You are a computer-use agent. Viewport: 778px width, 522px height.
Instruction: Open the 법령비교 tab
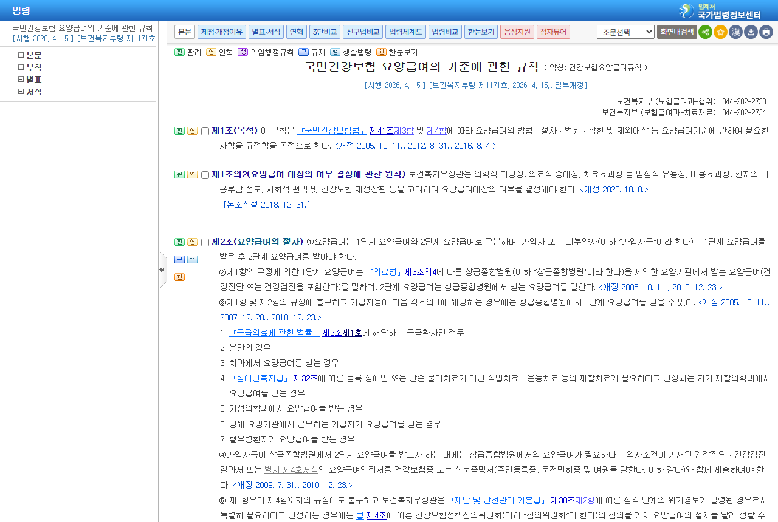[446, 32]
